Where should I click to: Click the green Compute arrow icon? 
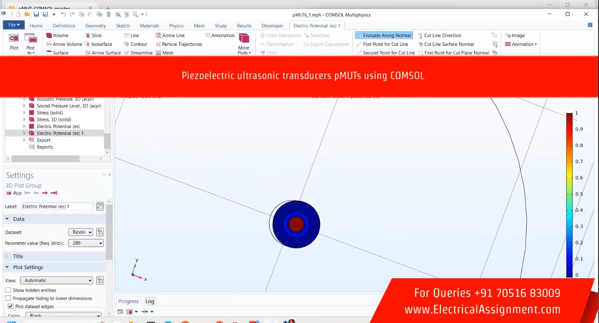pyautogui.click(x=54, y=14)
